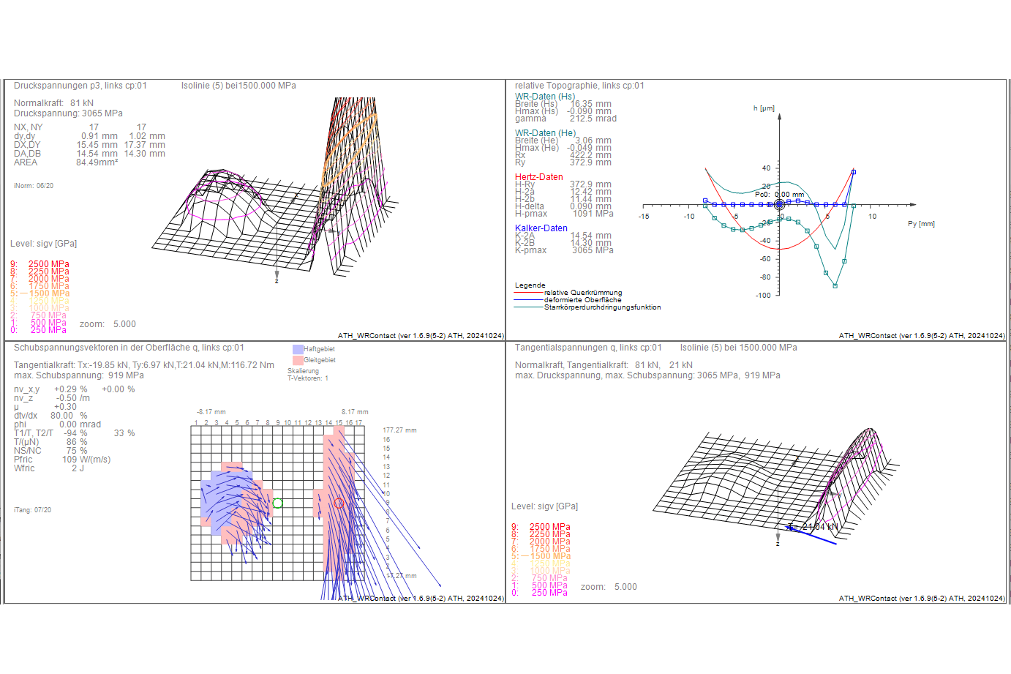Select the Kalker-Daten heading
The image size is (1011, 674).
tap(541, 228)
